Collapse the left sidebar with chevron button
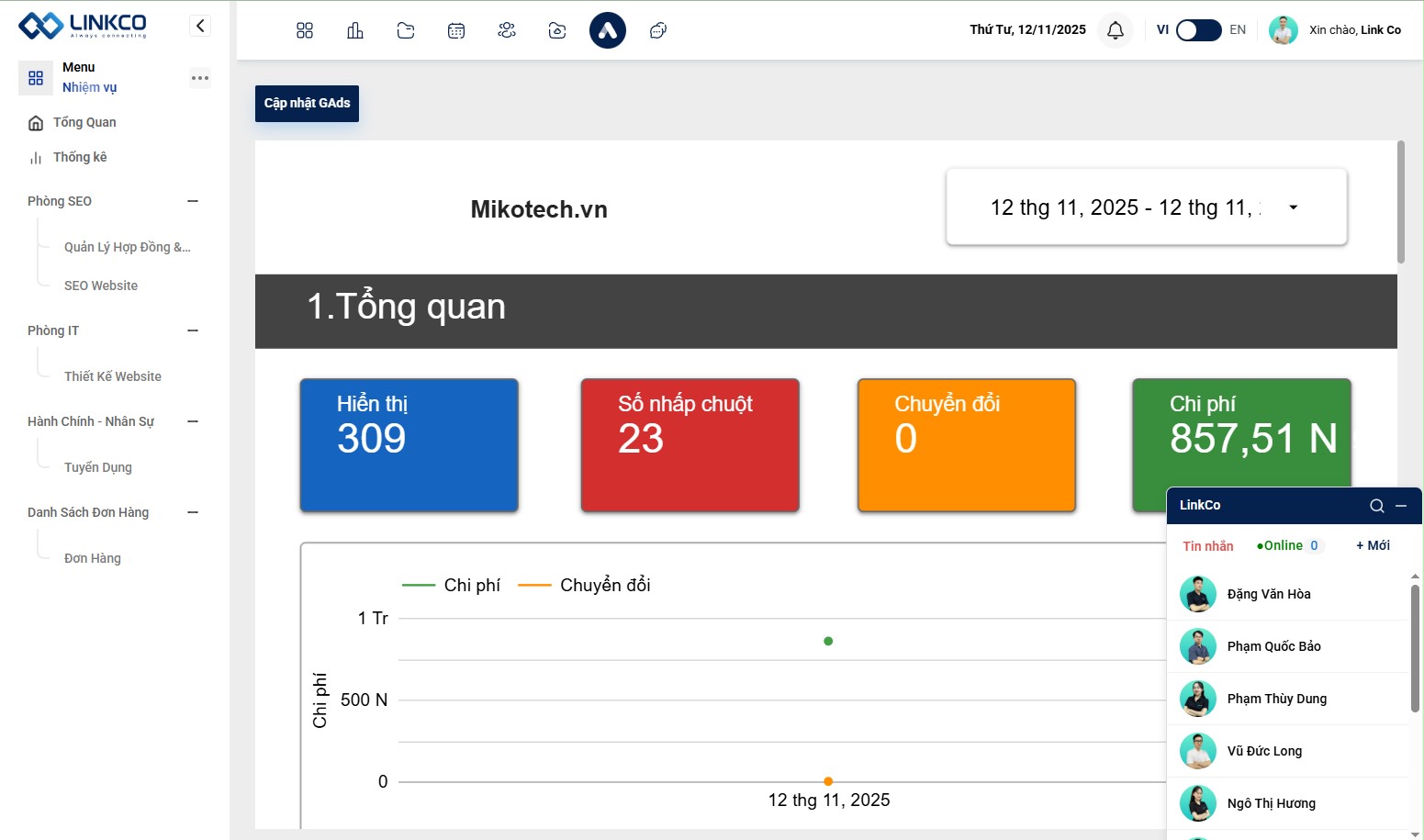This screenshot has width=1424, height=840. (200, 26)
